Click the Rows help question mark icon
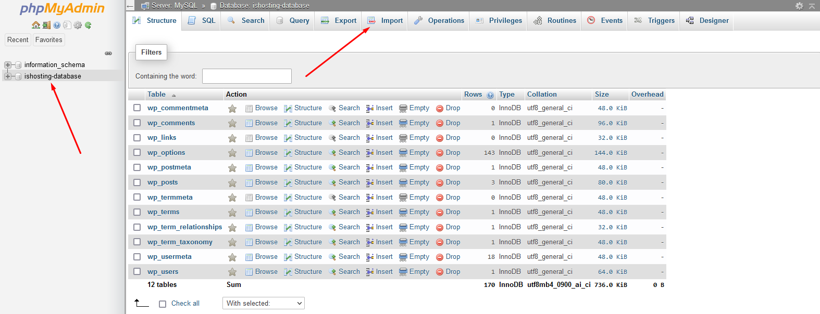This screenshot has height=314, width=820. point(490,95)
